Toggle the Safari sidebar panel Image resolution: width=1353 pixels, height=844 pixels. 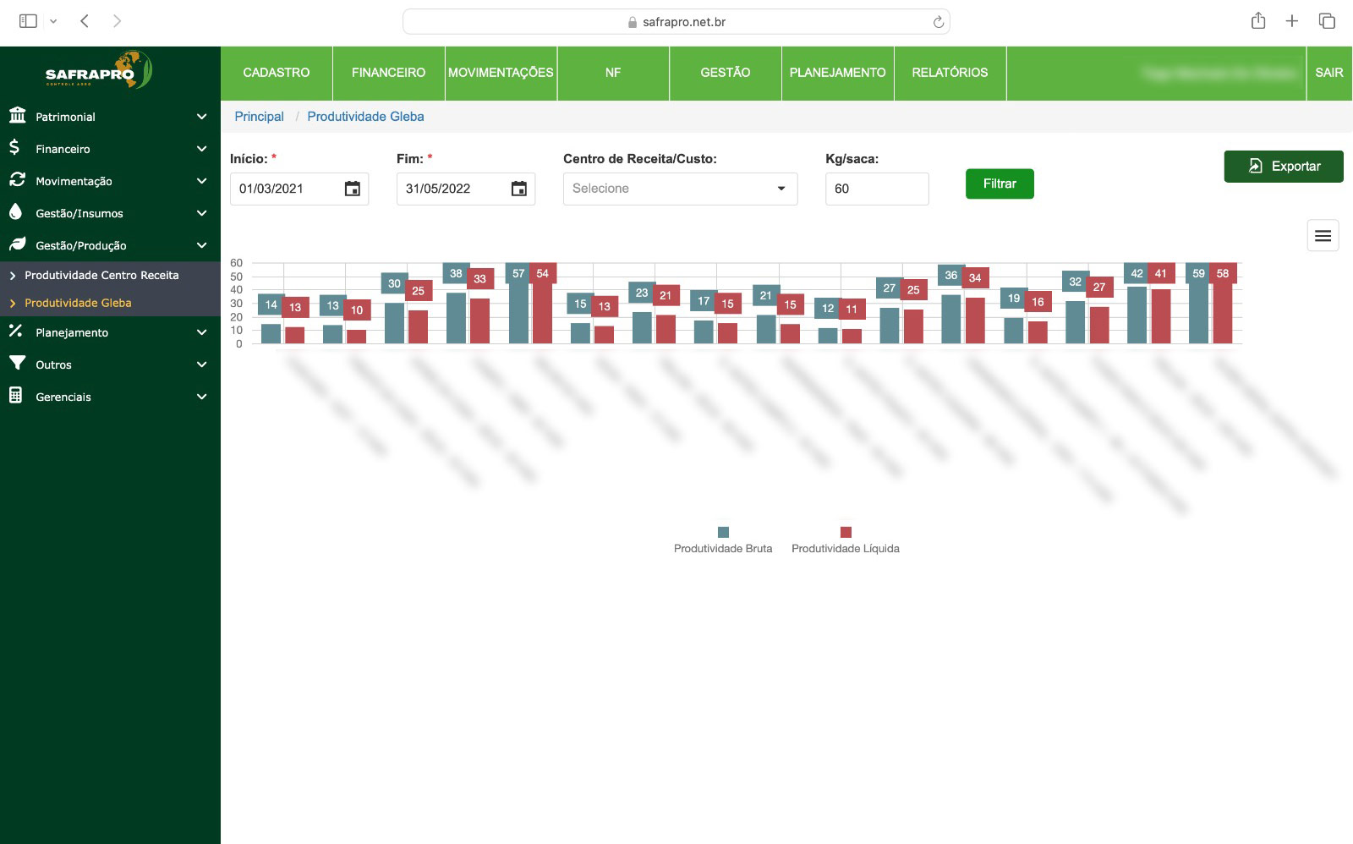[x=28, y=21]
